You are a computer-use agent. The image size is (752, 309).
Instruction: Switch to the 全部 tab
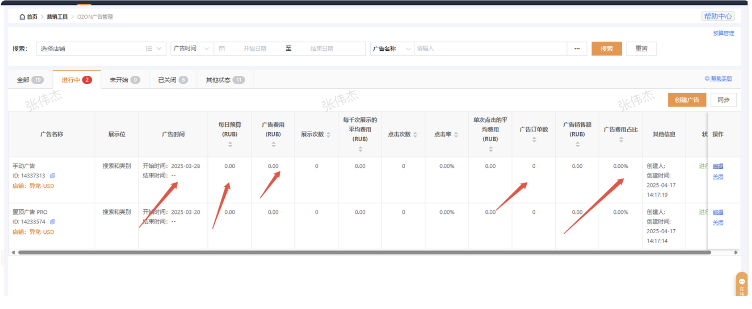coord(30,80)
